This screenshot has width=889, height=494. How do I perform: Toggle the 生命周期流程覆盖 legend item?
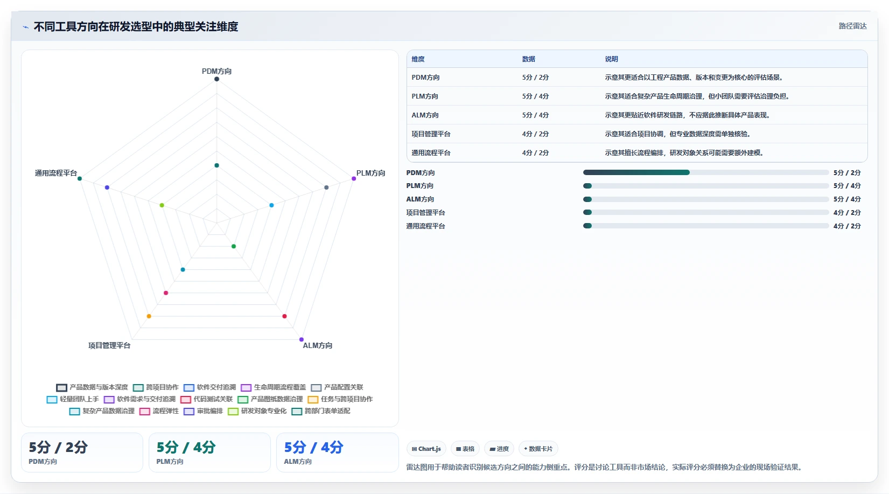click(x=273, y=387)
